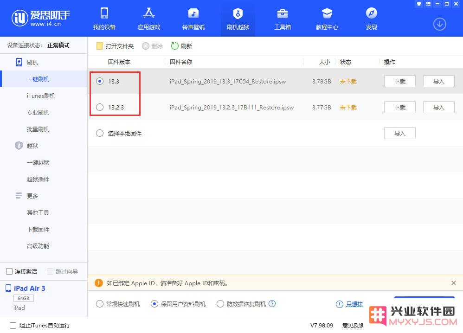The width and height of the screenshot is (463, 333).
Task: Open the skin shirt icon in title bar
Action: tap(419, 4)
